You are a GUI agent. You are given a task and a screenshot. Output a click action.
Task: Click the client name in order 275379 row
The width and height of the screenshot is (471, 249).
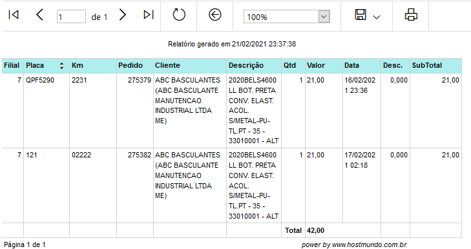[x=188, y=101]
